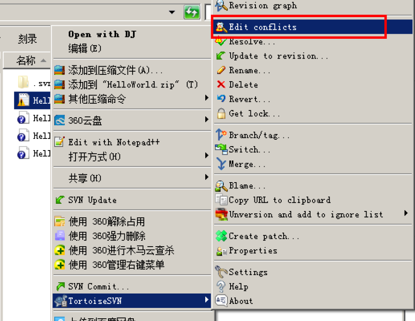Click the 刻录 toolbar button
Screen dimensions: 415x321
[x=27, y=39]
